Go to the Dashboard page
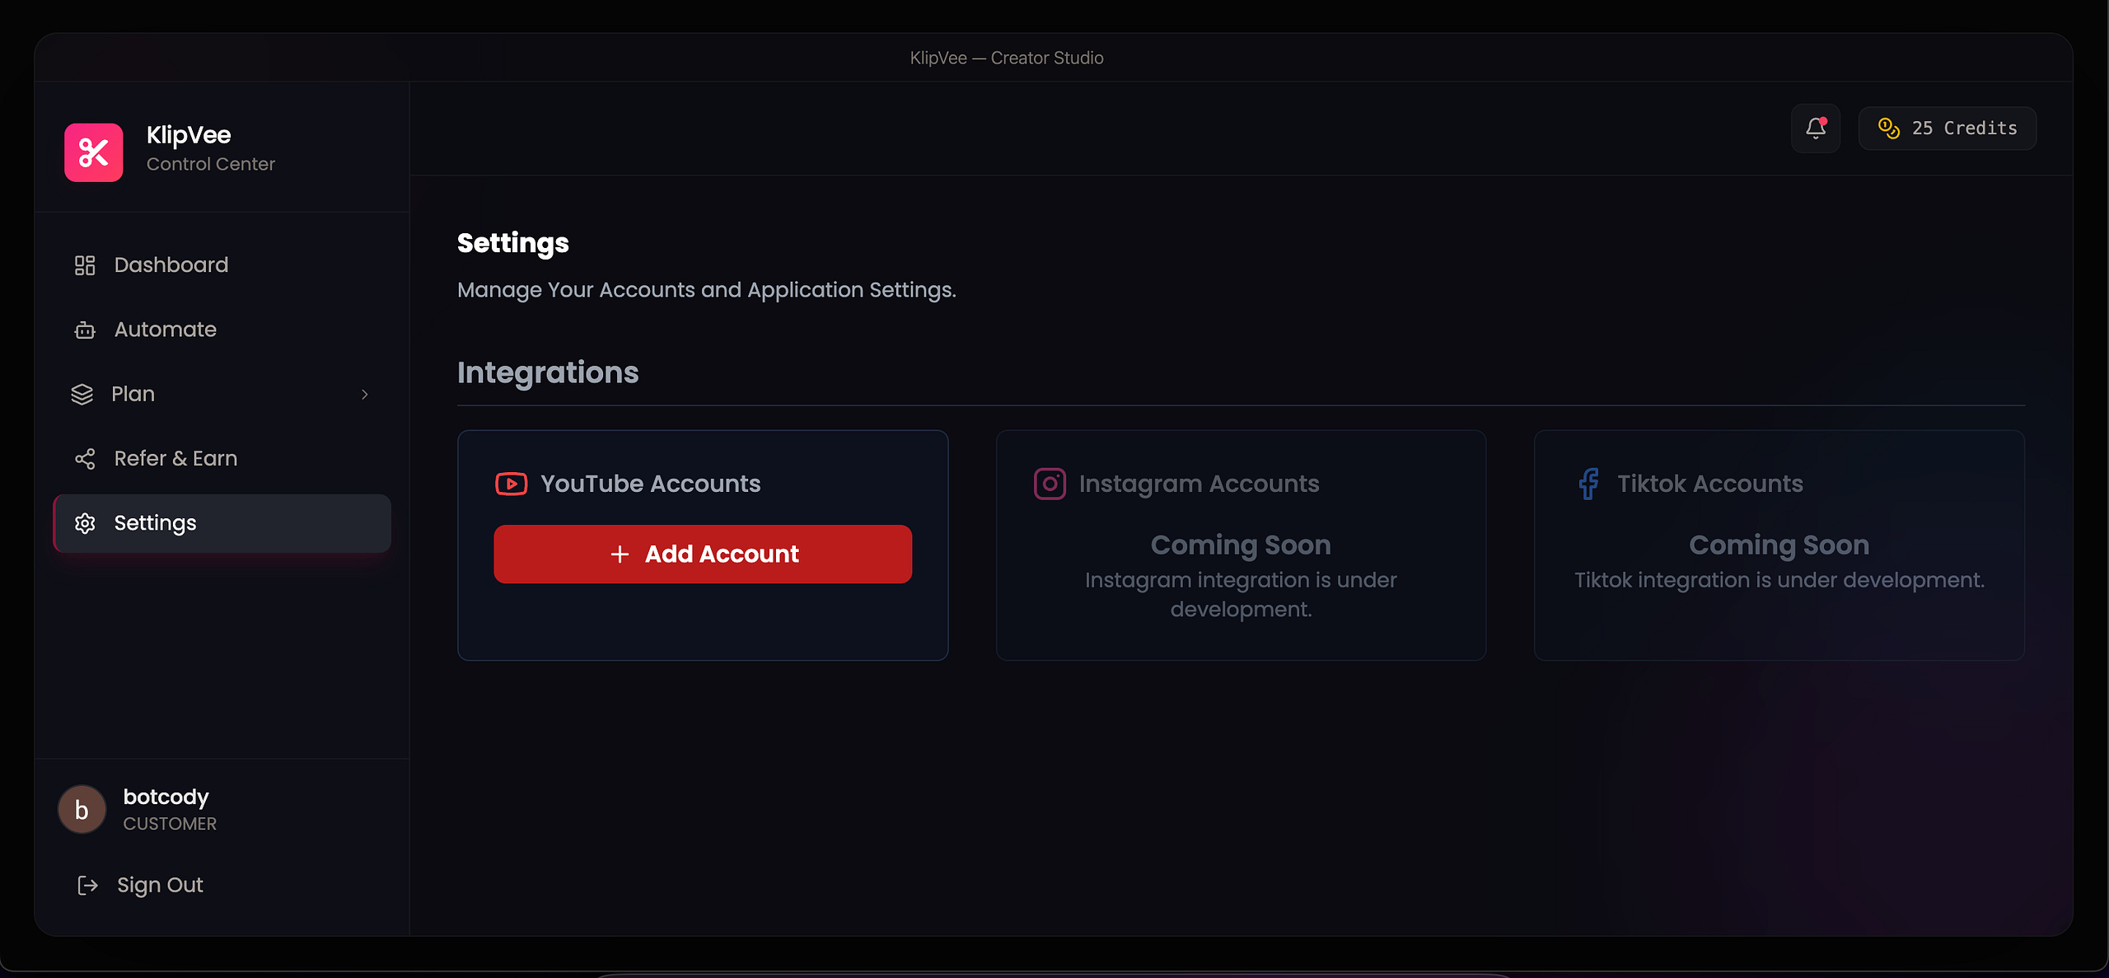This screenshot has height=978, width=2109. coord(222,265)
